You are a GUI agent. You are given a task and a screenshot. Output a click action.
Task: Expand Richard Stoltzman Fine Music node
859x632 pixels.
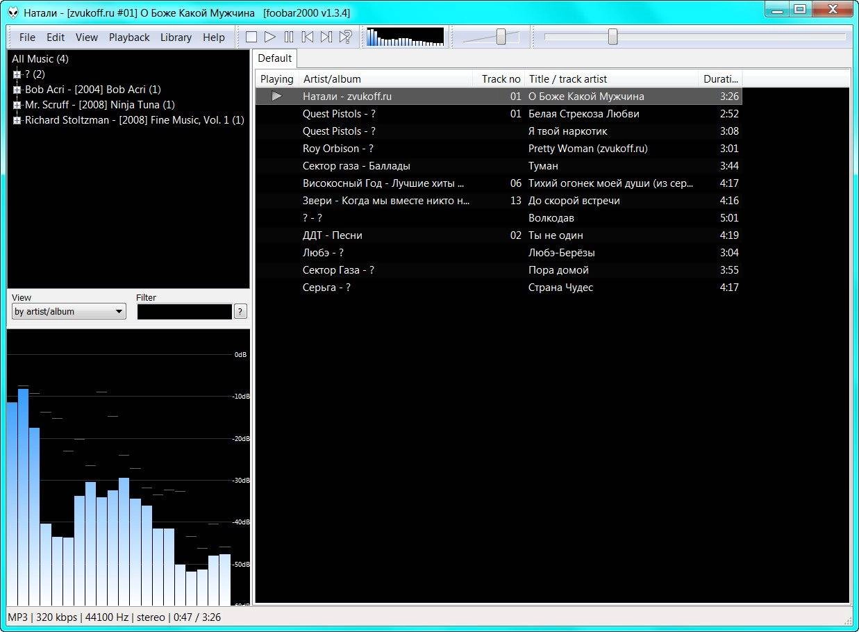(x=17, y=120)
